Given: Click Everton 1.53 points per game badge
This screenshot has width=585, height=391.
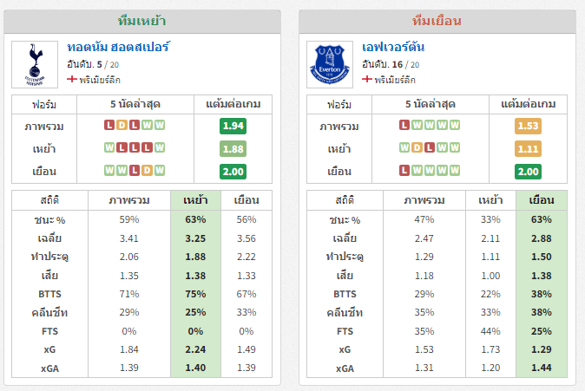Looking at the screenshot, I should (528, 126).
